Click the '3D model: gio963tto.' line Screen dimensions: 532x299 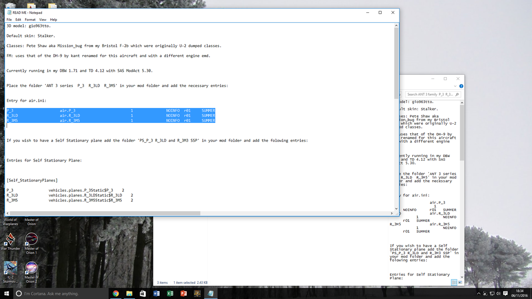tap(29, 26)
